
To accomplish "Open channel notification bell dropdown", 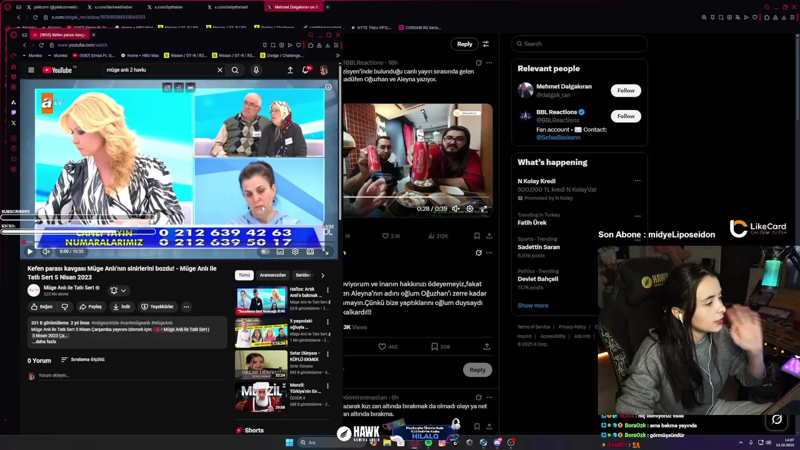I will pos(118,290).
